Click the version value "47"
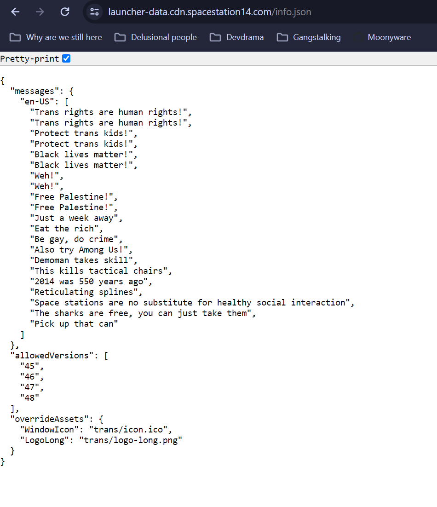Screen dimensions: 437x507 (x=29, y=387)
